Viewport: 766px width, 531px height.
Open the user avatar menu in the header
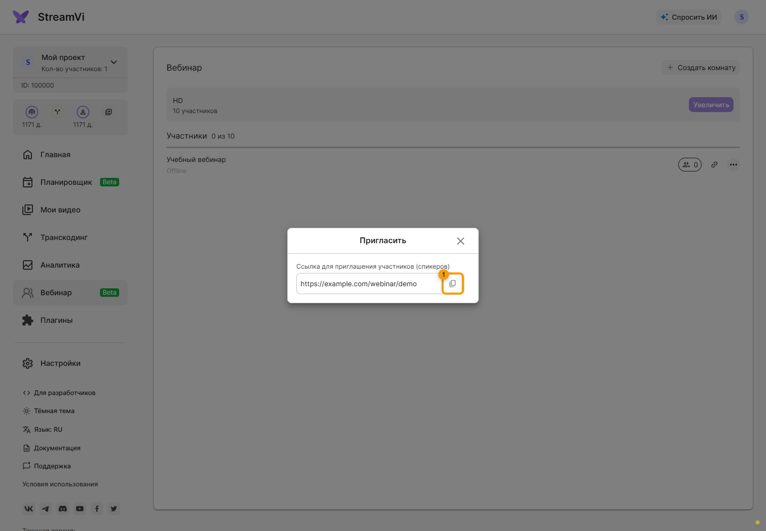coord(742,17)
